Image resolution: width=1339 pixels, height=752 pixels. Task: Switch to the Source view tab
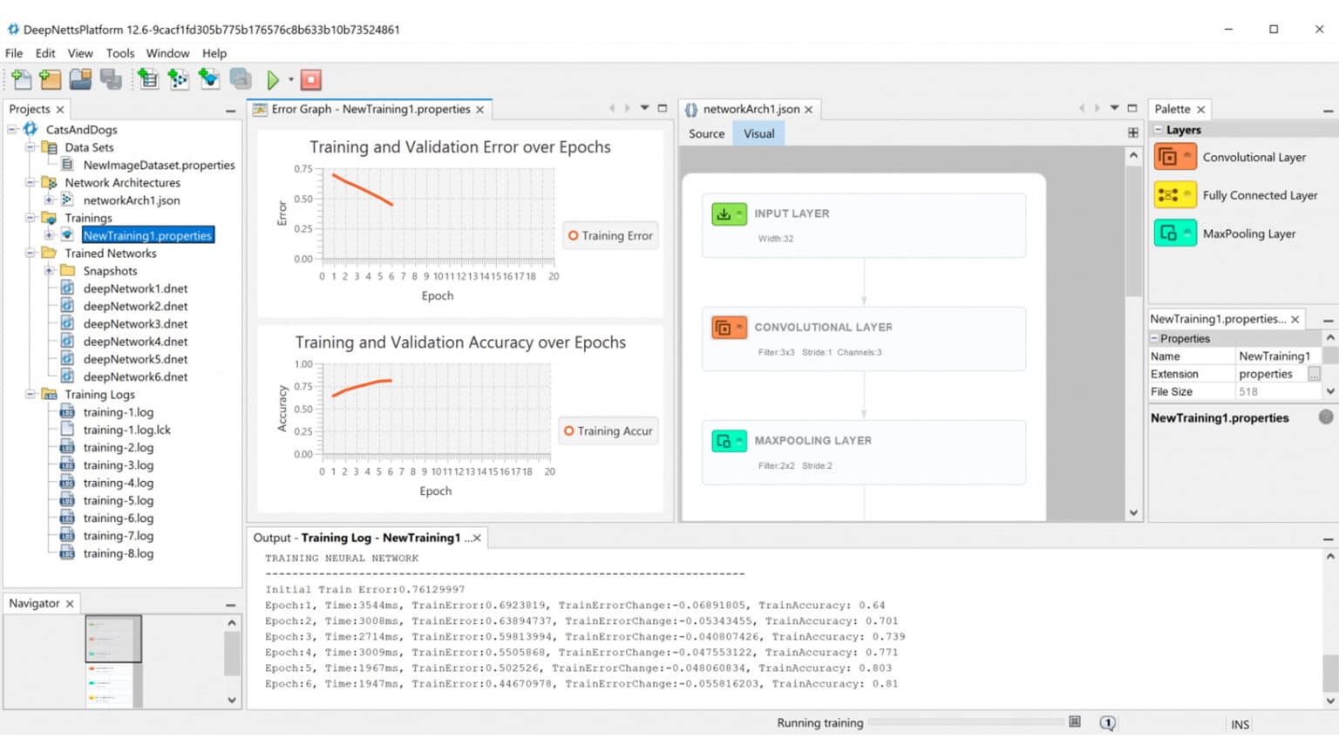[x=706, y=133]
